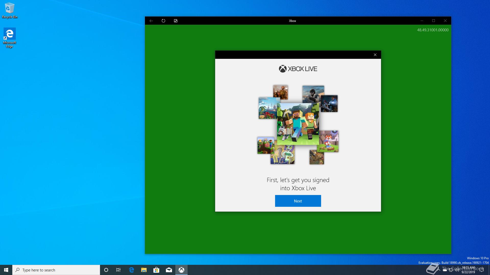Open Cortana from the taskbar circle icon

point(106,270)
